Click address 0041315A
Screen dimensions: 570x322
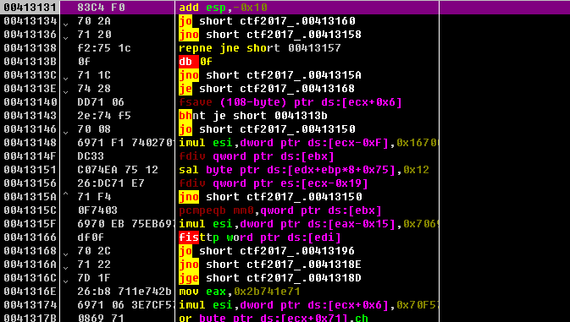30,197
